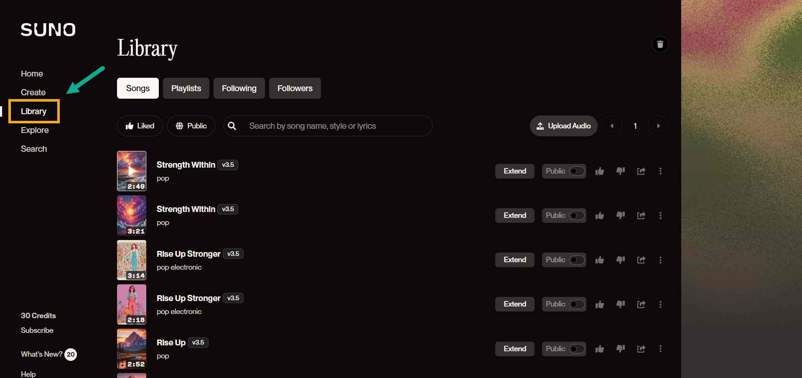
Task: Switch to the Playlists tab
Action: tap(186, 88)
